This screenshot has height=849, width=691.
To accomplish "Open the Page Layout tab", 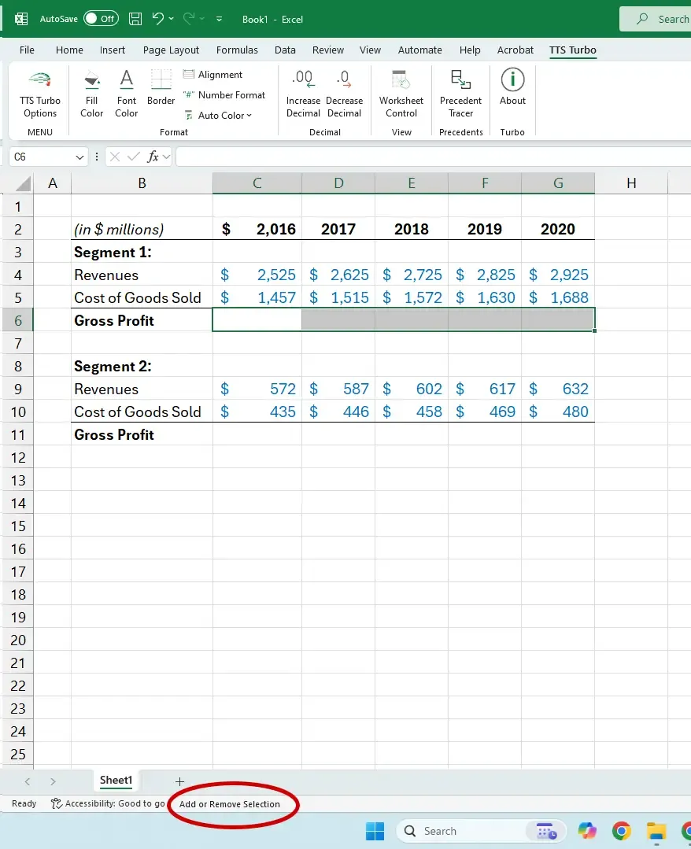I will [171, 50].
